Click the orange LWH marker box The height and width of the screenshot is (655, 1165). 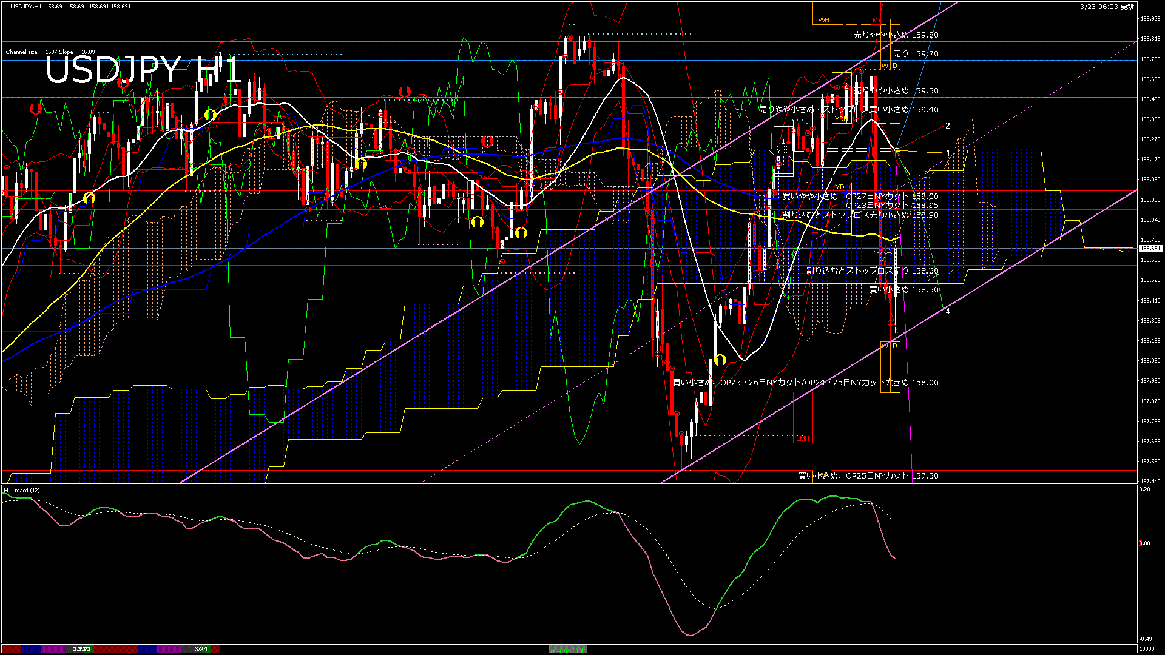click(822, 20)
